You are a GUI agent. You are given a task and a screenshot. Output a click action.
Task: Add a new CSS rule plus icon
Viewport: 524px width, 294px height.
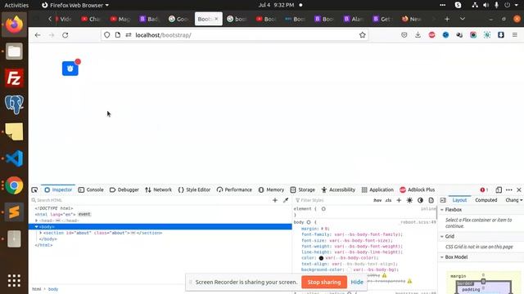399,200
